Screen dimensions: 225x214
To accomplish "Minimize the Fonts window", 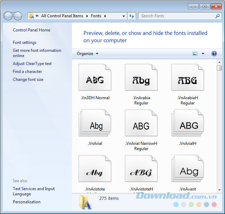I will (193, 7).
